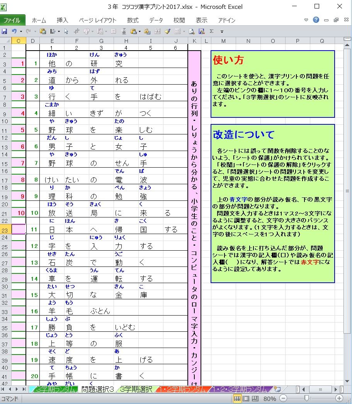352x404 pixels.
Task: Click the chart/design icon next to Print Preview
Action: 202,31
